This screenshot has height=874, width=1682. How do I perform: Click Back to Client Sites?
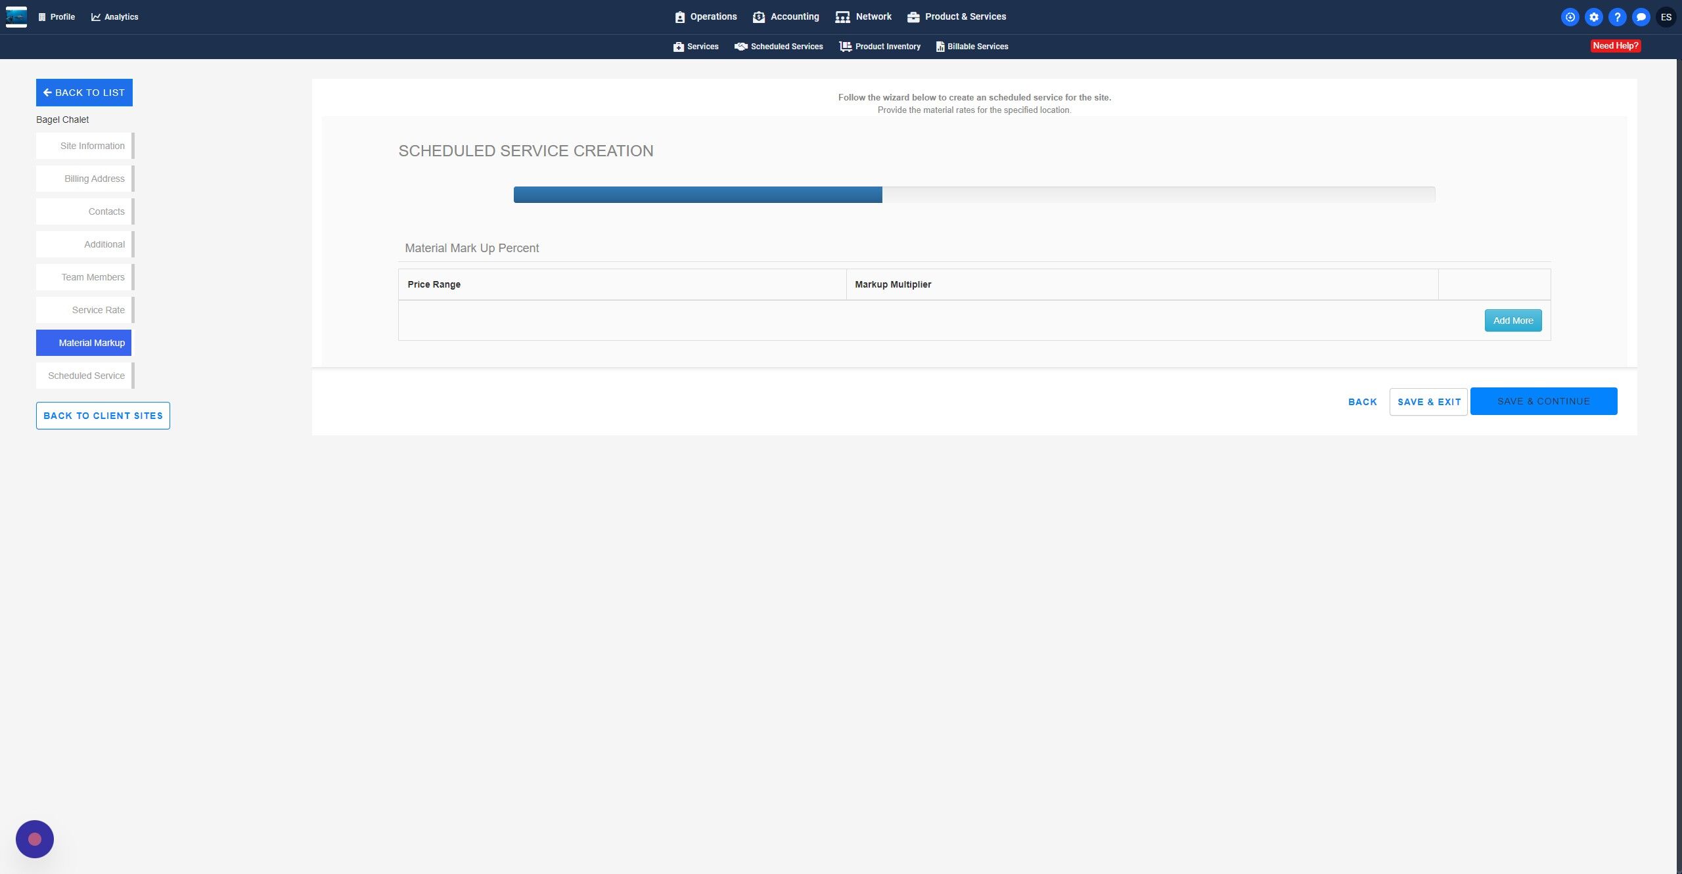[103, 416]
